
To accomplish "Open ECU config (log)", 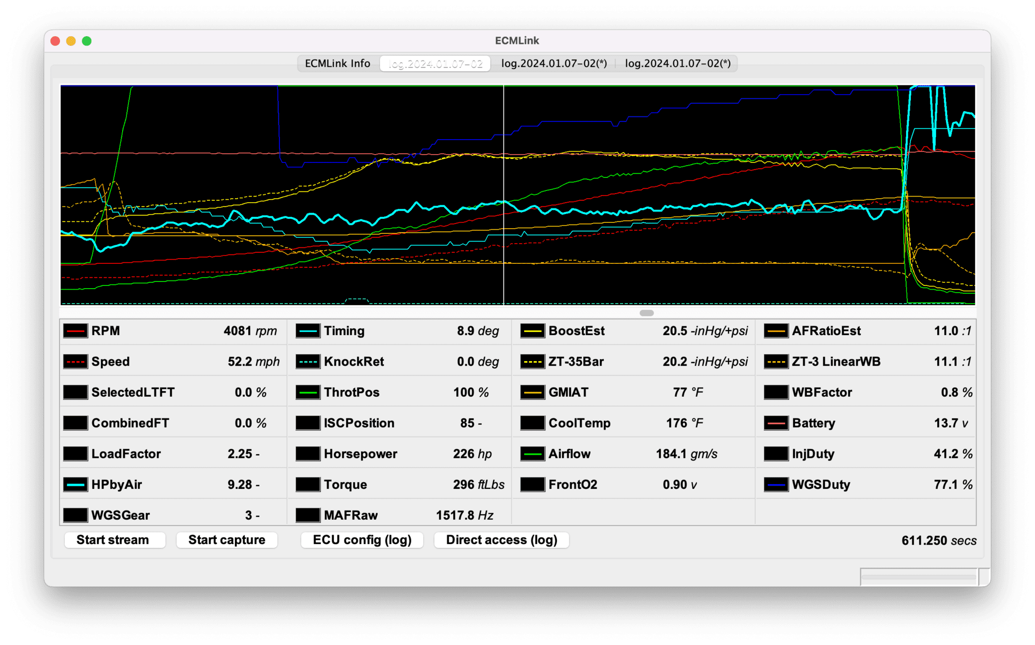I will 362,540.
